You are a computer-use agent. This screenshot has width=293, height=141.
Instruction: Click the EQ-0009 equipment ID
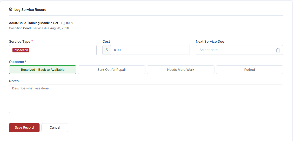[67, 23]
